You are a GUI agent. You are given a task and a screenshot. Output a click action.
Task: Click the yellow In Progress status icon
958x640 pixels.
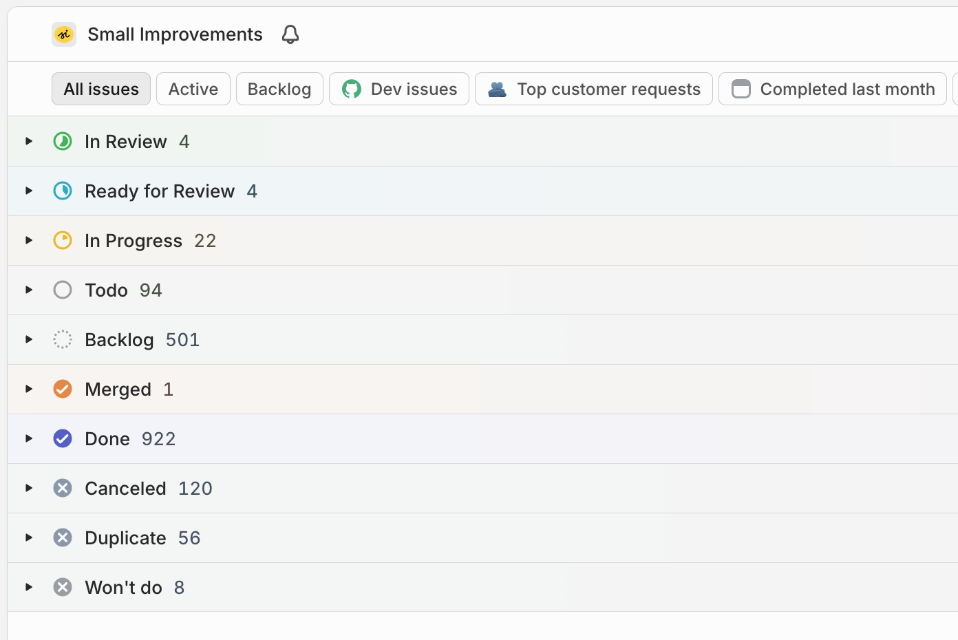coord(63,241)
